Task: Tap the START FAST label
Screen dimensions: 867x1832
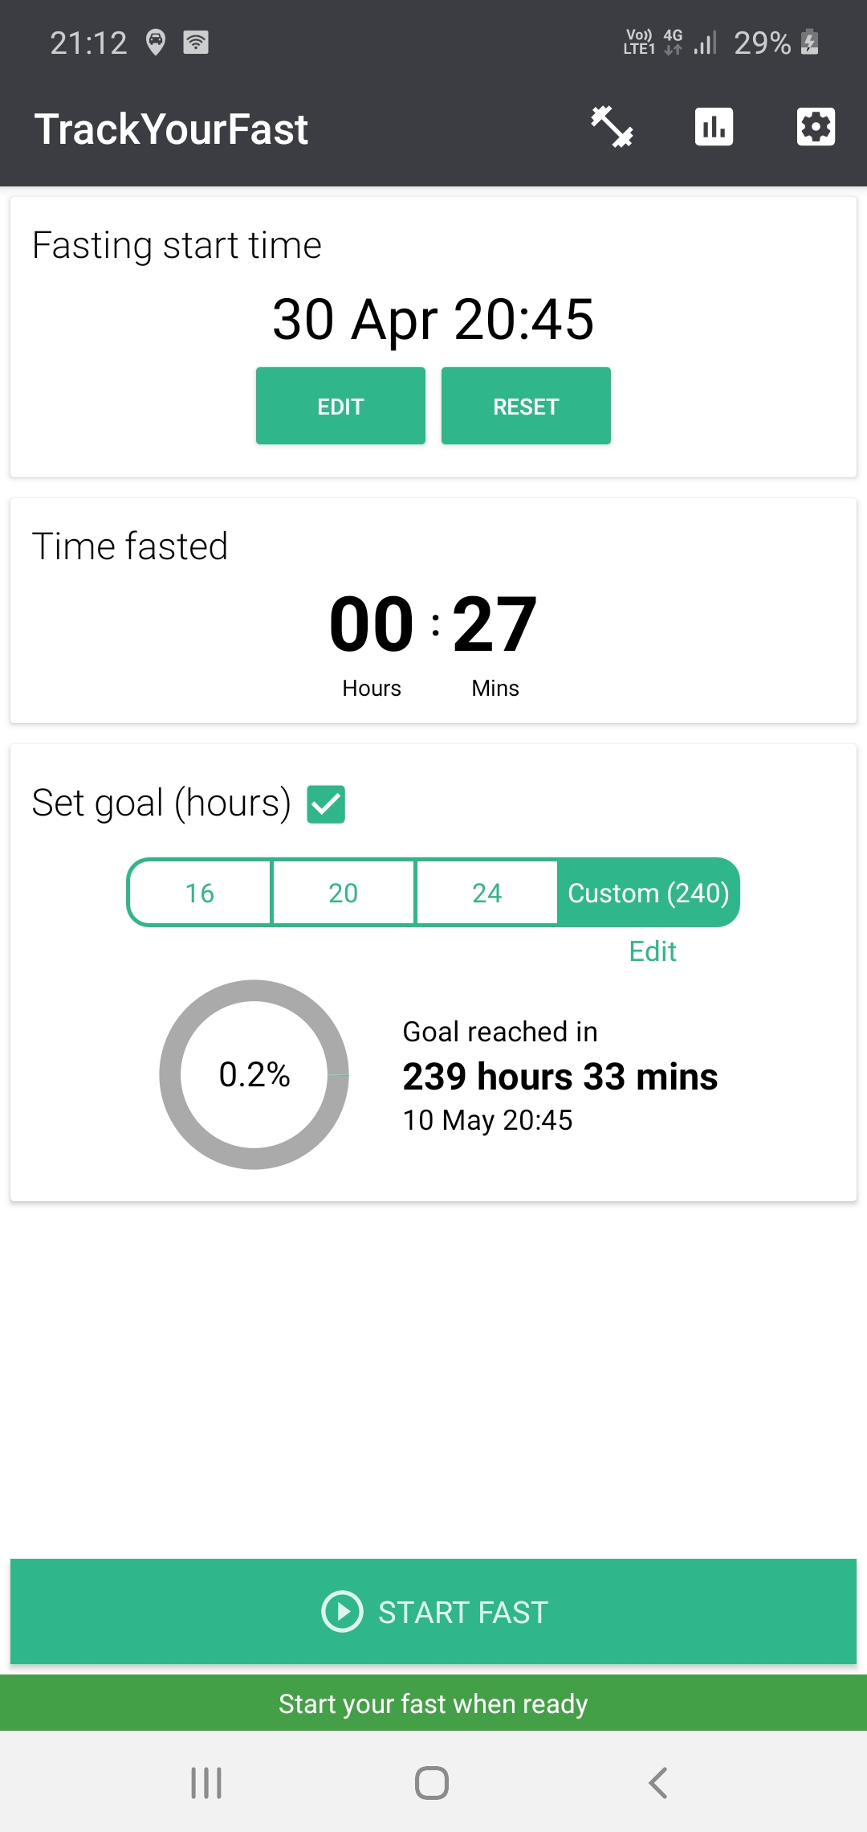Action: (463, 1612)
